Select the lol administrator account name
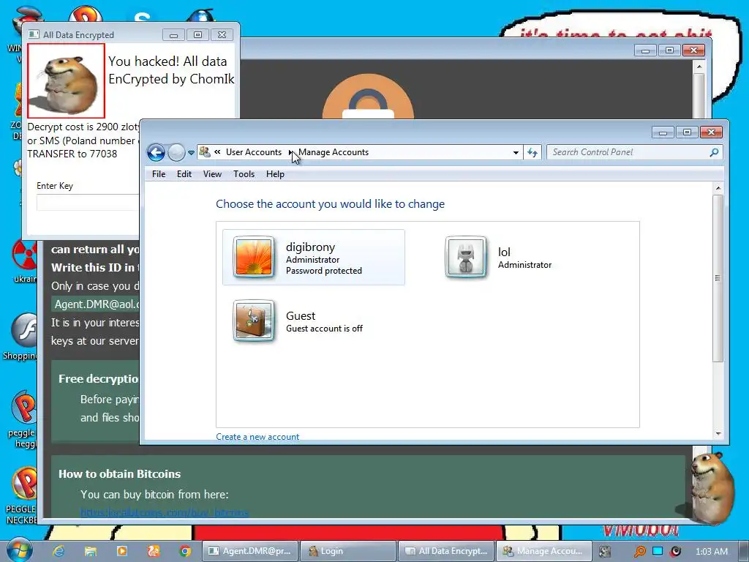This screenshot has height=562, width=749. 504,252
